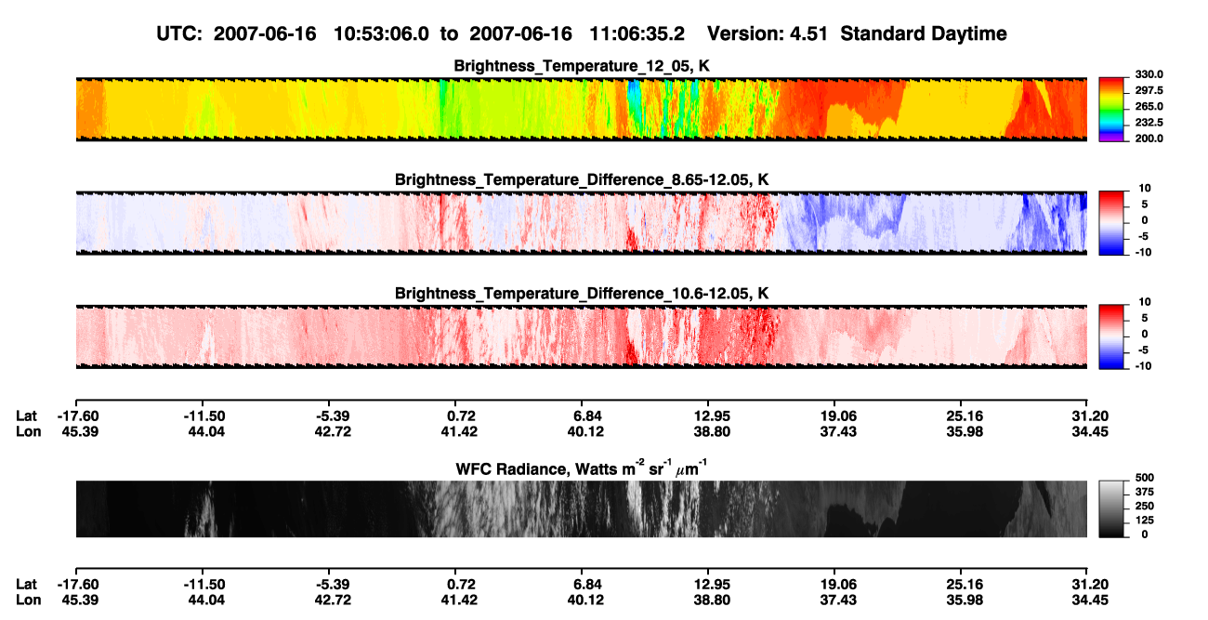This screenshot has height=620, width=1208.
Task: Click the 8.65-12.05 temperature difference image strip
Action: [581, 223]
